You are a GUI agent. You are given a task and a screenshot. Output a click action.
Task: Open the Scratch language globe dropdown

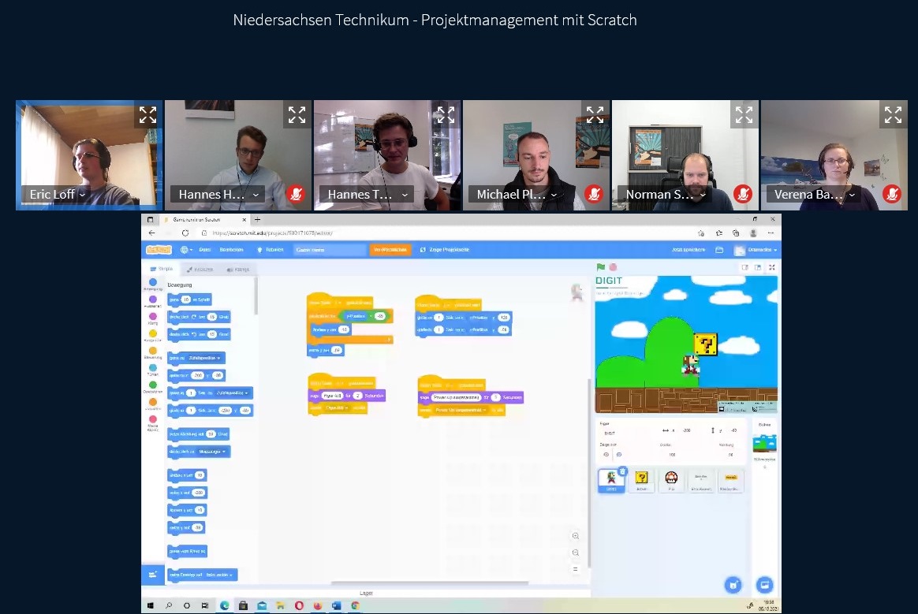pyautogui.click(x=186, y=250)
